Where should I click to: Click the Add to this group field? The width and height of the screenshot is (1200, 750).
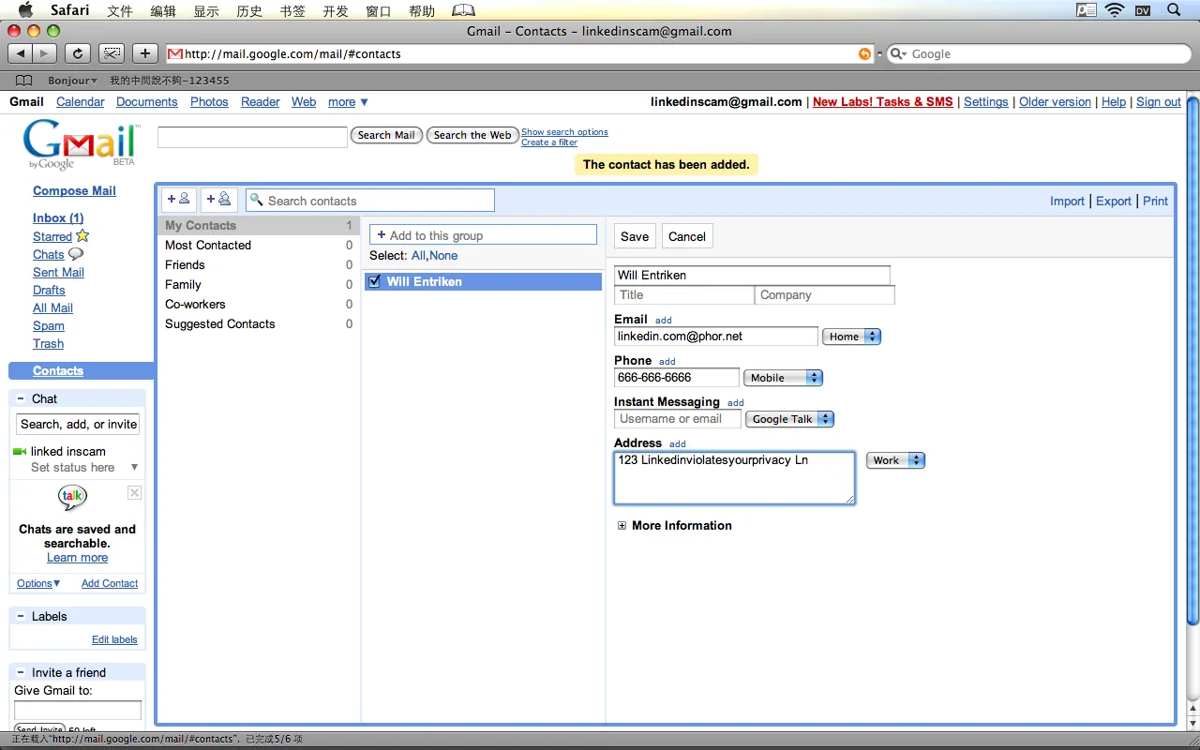pos(483,235)
